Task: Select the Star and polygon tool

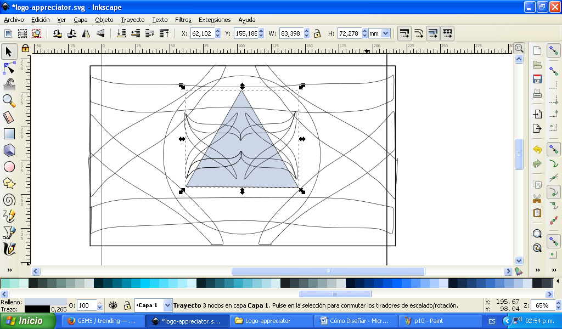Action: point(9,183)
